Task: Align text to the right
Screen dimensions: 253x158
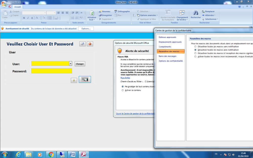Action: (x=67, y=13)
